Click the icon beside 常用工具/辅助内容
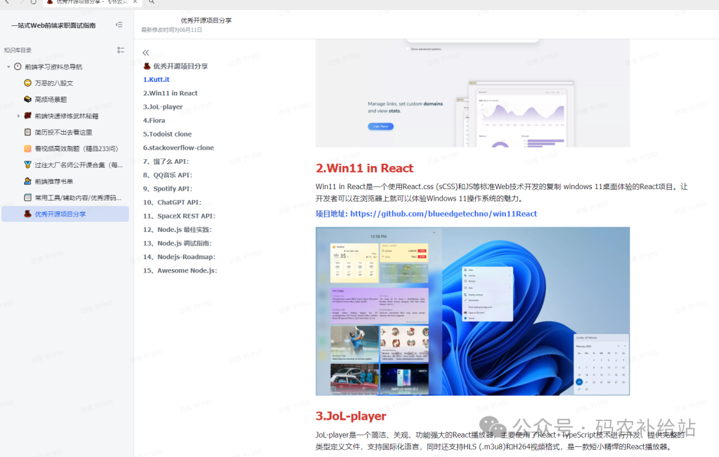 [x=27, y=197]
